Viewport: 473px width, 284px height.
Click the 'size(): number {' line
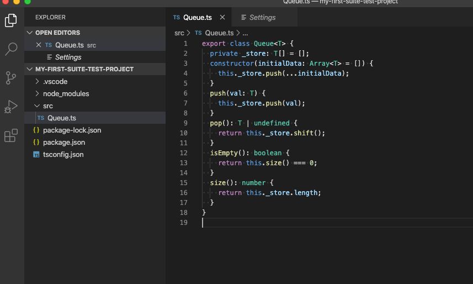(242, 183)
